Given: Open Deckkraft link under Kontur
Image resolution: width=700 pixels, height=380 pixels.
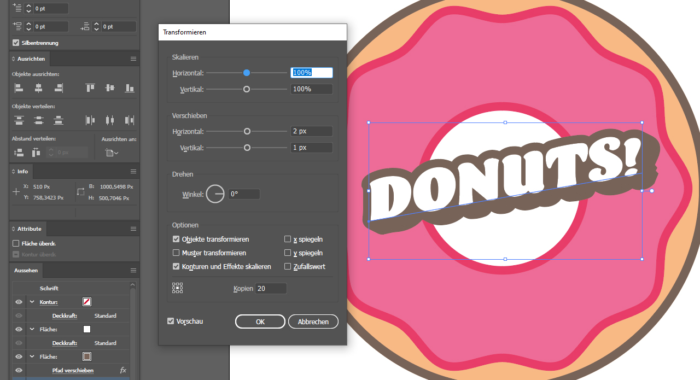Looking at the screenshot, I should [65, 315].
